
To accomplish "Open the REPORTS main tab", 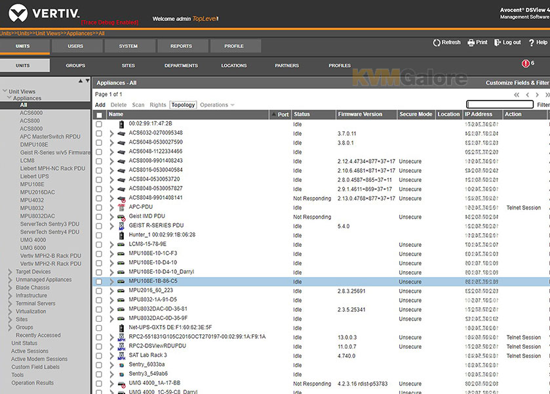I will 182,46.
